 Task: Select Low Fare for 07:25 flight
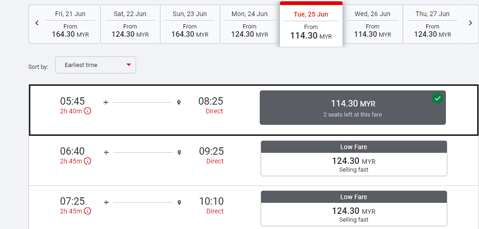pyautogui.click(x=354, y=208)
